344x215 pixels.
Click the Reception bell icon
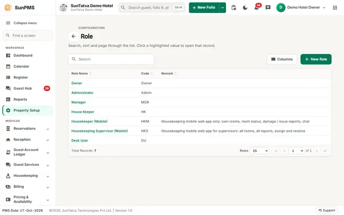8,140
